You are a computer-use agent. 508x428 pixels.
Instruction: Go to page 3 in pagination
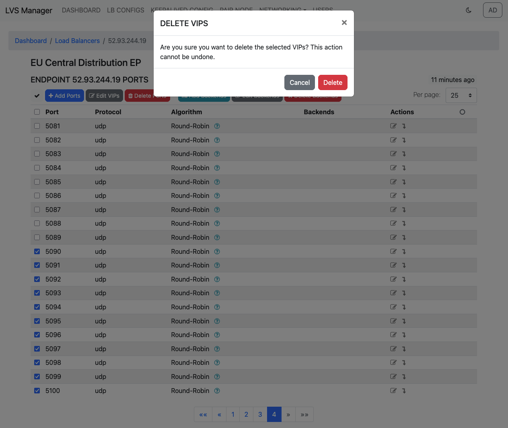[260, 414]
